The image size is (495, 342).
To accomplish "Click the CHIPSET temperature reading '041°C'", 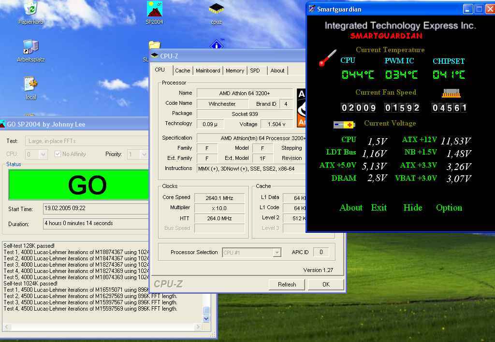I will pos(449,75).
